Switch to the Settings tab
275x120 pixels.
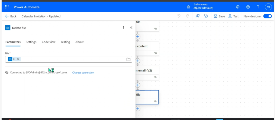(31, 42)
